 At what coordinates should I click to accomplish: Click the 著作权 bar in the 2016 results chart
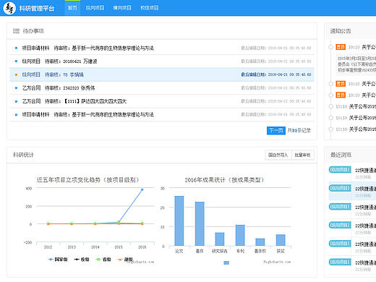coord(260,242)
